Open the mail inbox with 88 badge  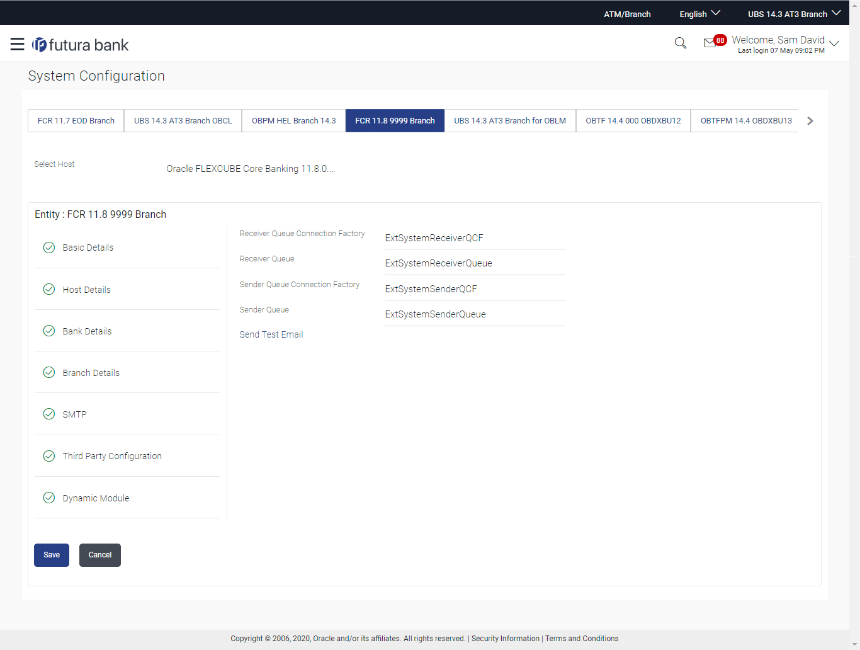click(715, 42)
